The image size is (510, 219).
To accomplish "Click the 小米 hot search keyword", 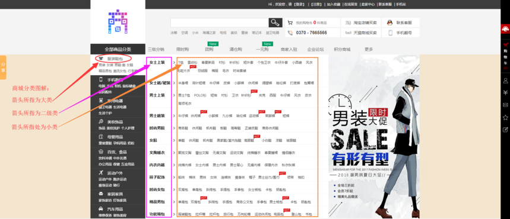I will pyautogui.click(x=195, y=33).
